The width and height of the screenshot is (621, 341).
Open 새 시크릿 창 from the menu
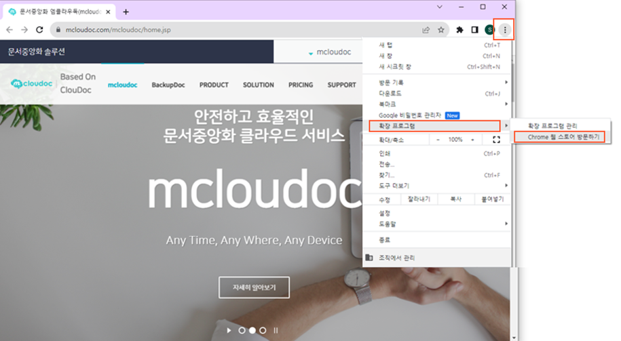pyautogui.click(x=437, y=66)
